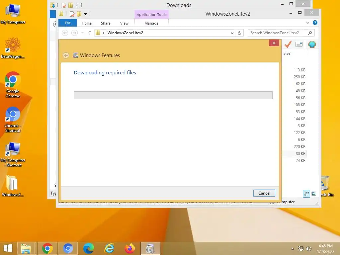
Task: Open the Home ribbon tab
Action: [87, 23]
